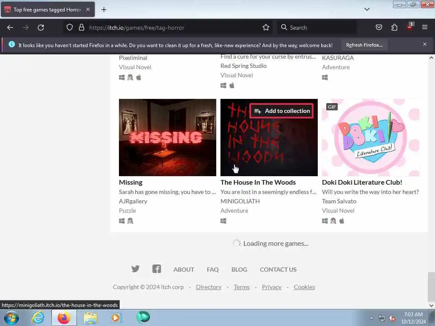The height and width of the screenshot is (326, 435).
Task: Click the browser Search box
Action: 316,28
